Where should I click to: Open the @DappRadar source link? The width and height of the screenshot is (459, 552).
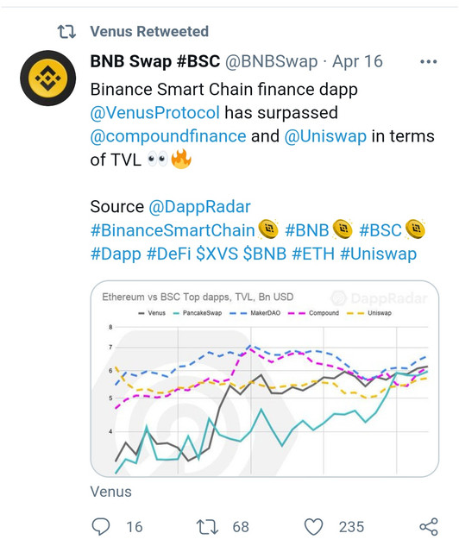[199, 207]
